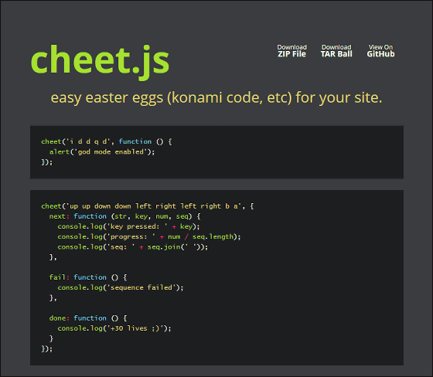Click the seq.join console.log line

(133, 247)
